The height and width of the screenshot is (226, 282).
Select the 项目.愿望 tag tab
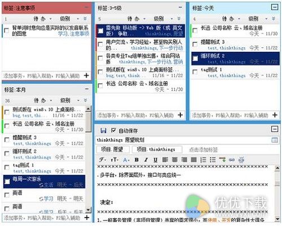click(112, 150)
